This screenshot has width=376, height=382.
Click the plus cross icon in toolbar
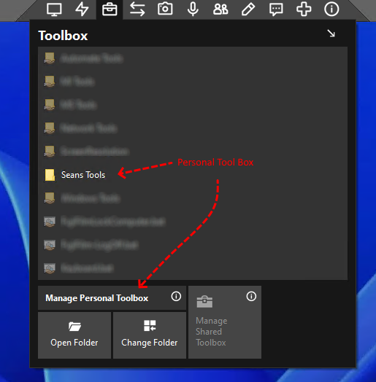(304, 9)
